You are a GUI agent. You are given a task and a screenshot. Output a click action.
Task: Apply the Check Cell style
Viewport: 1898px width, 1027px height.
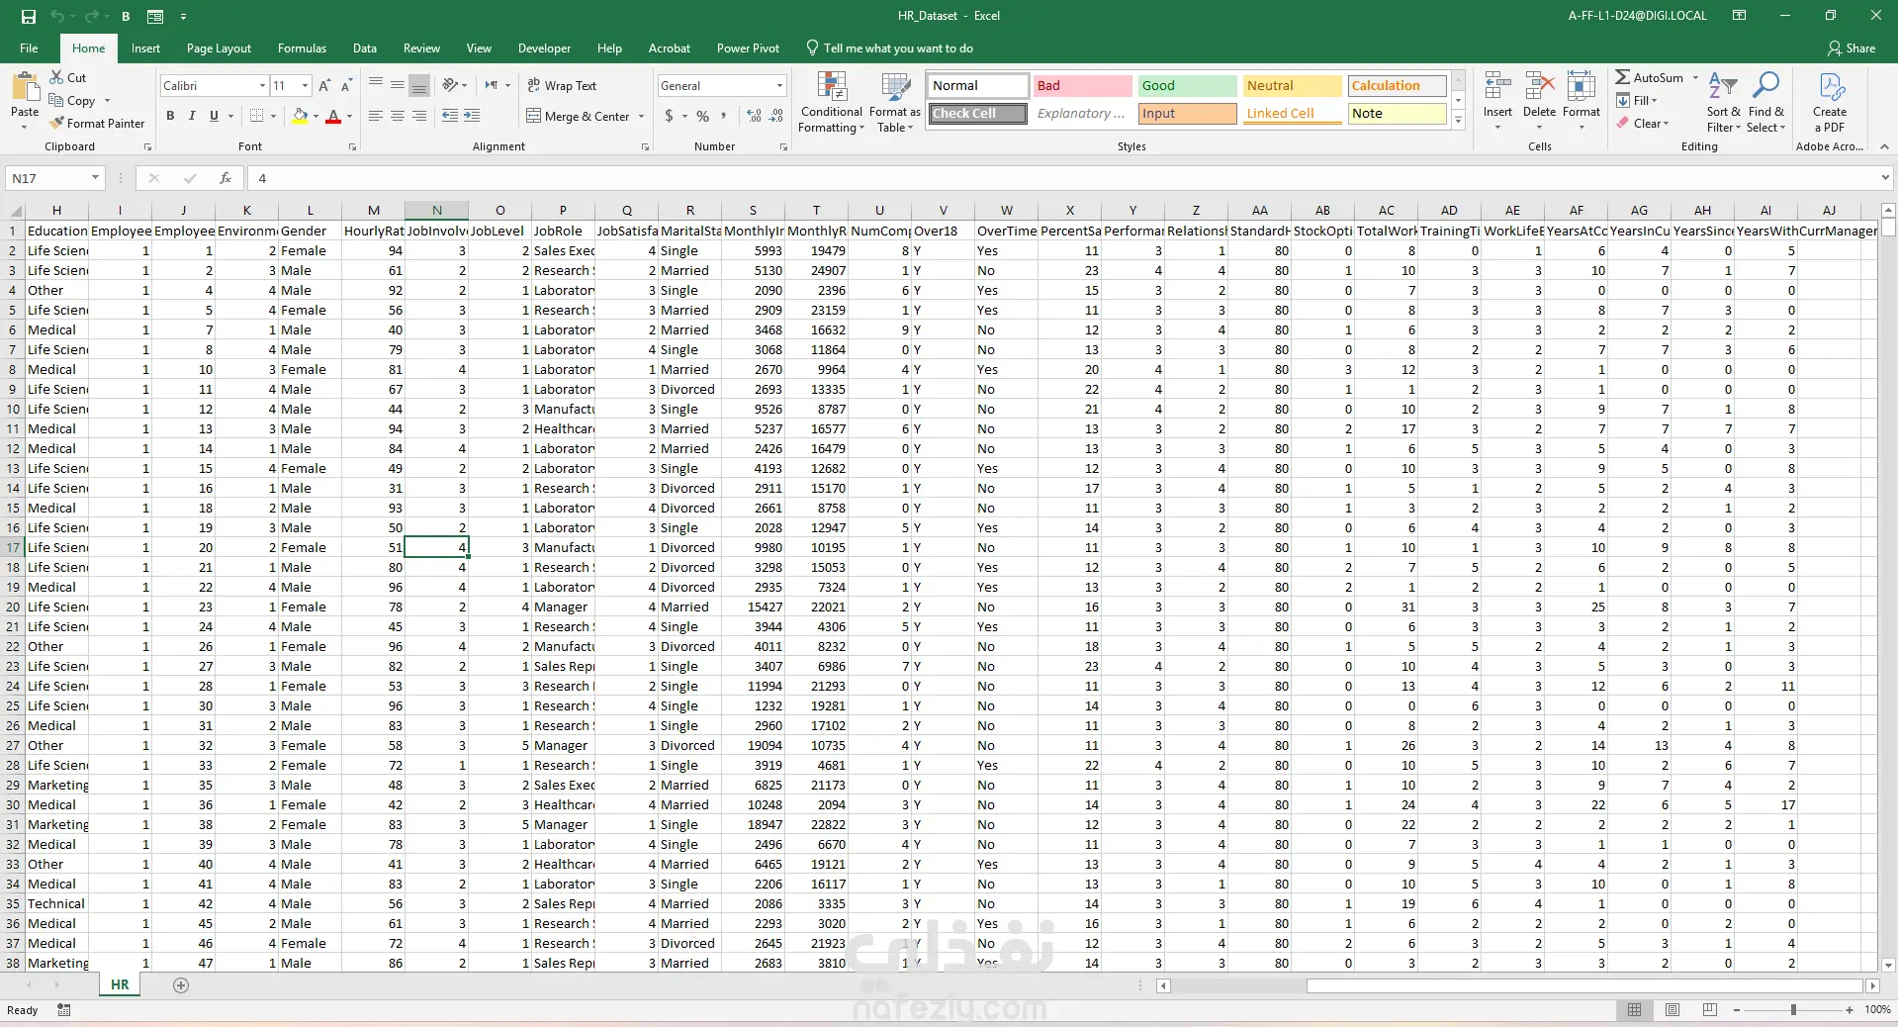[x=977, y=114]
